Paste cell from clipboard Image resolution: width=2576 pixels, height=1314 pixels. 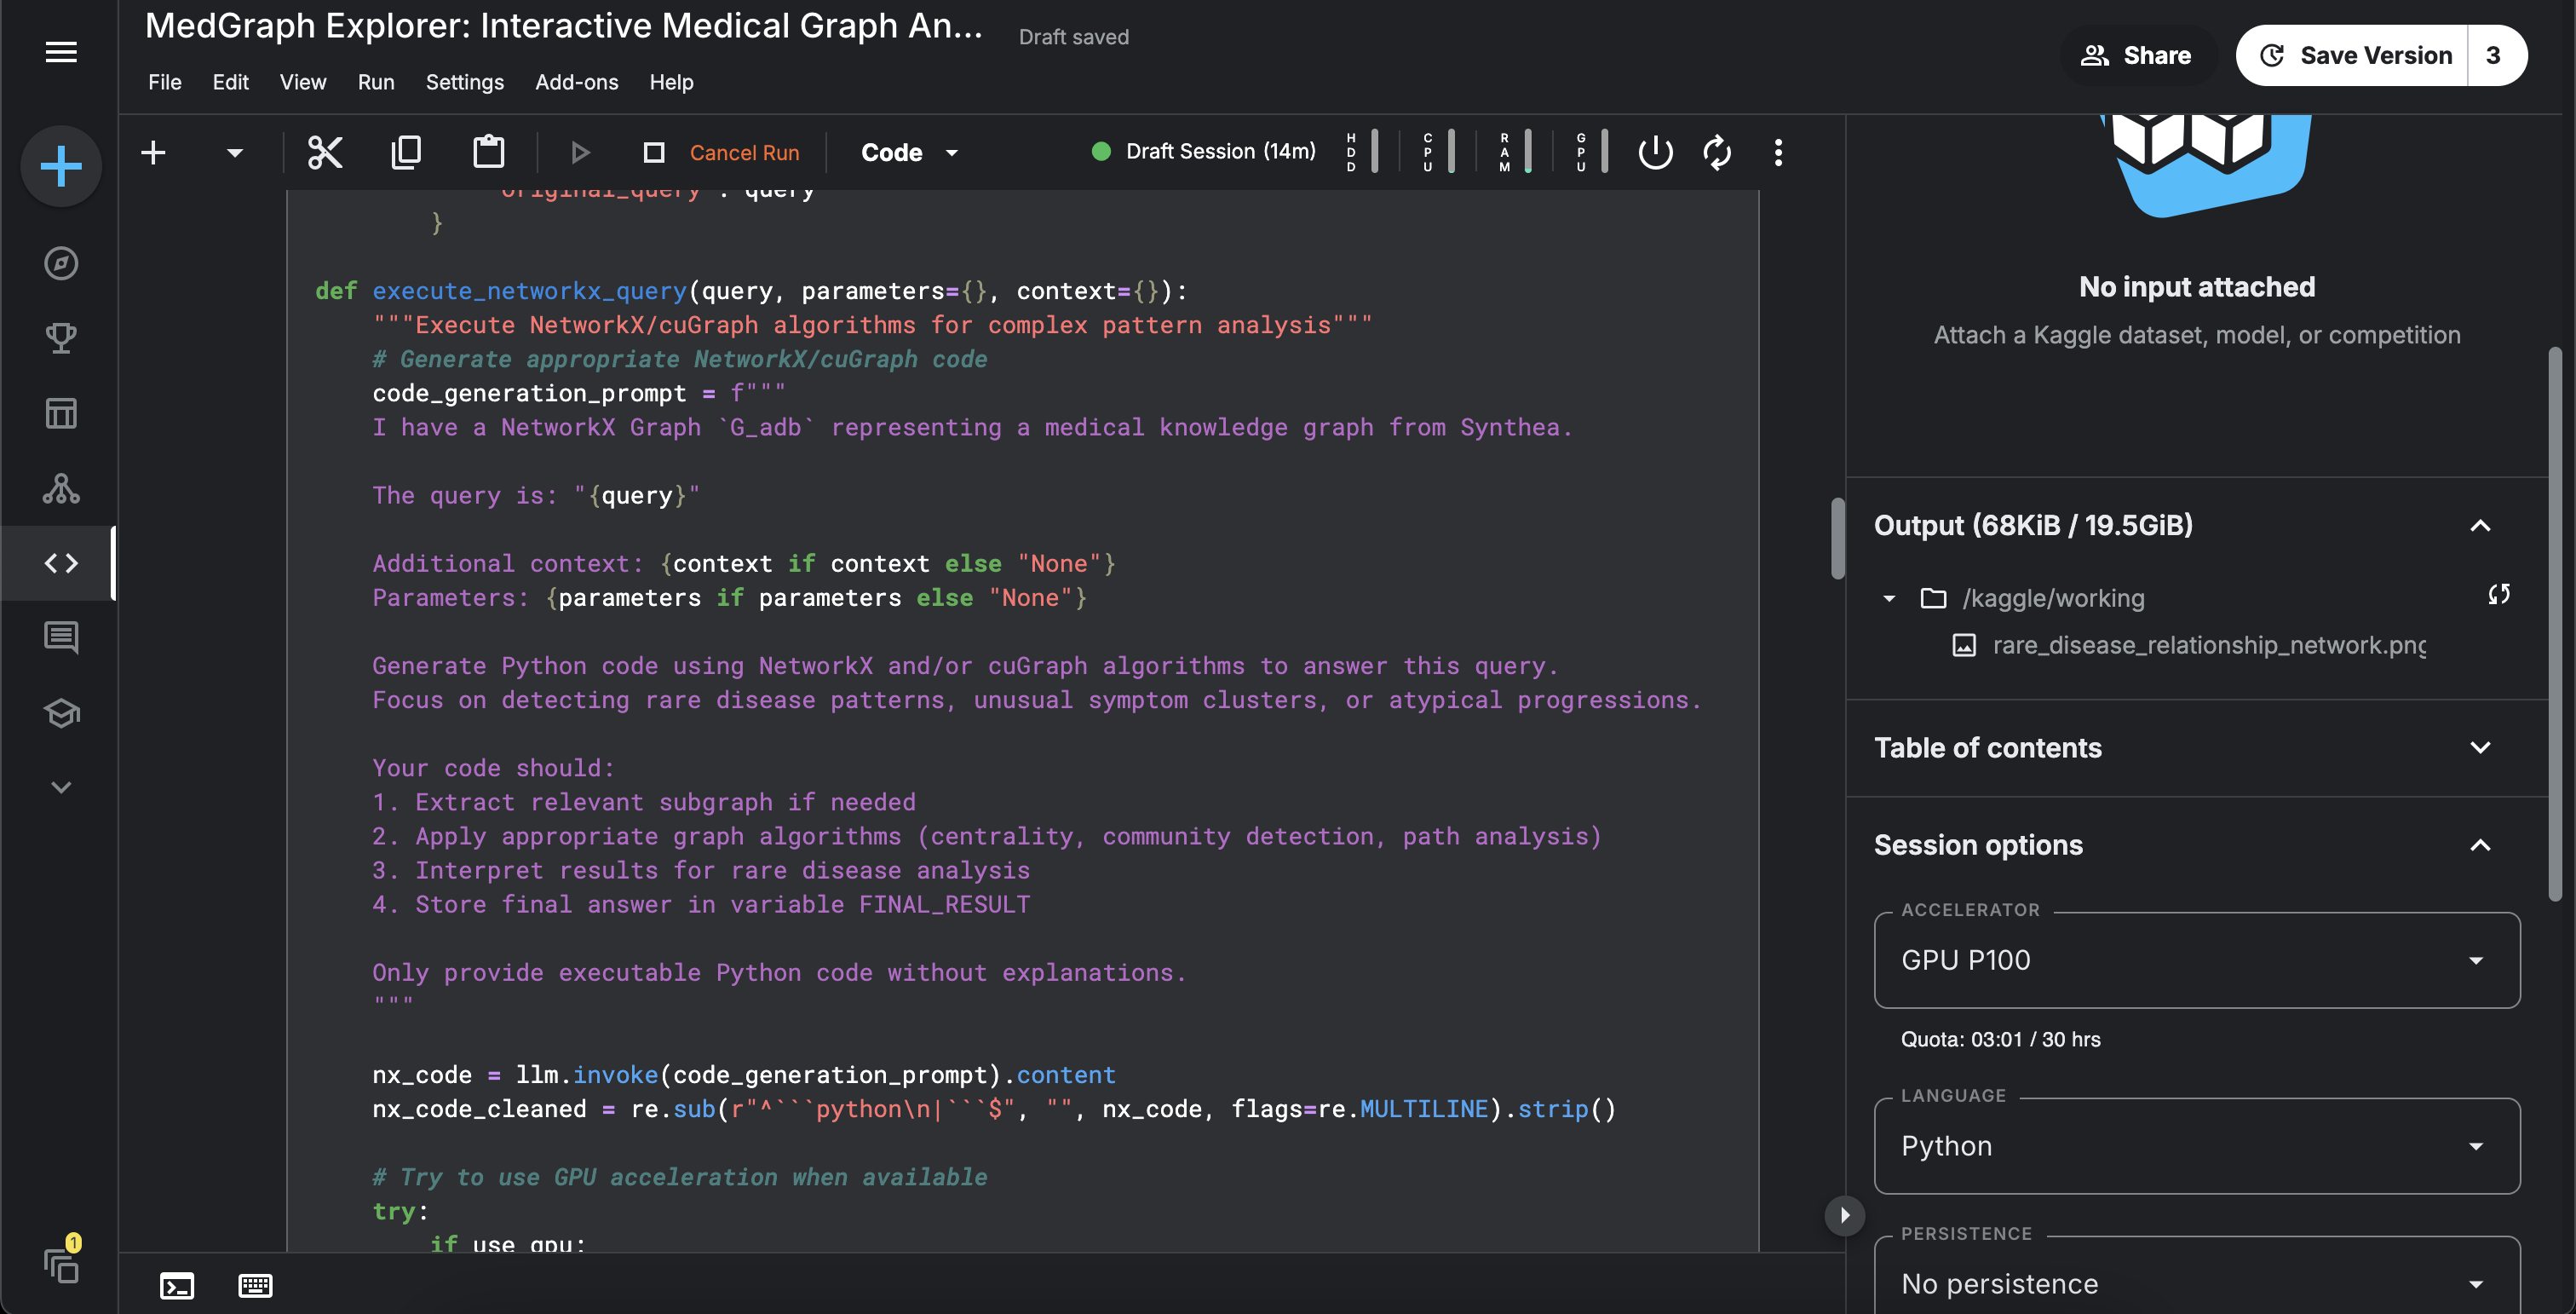click(488, 152)
